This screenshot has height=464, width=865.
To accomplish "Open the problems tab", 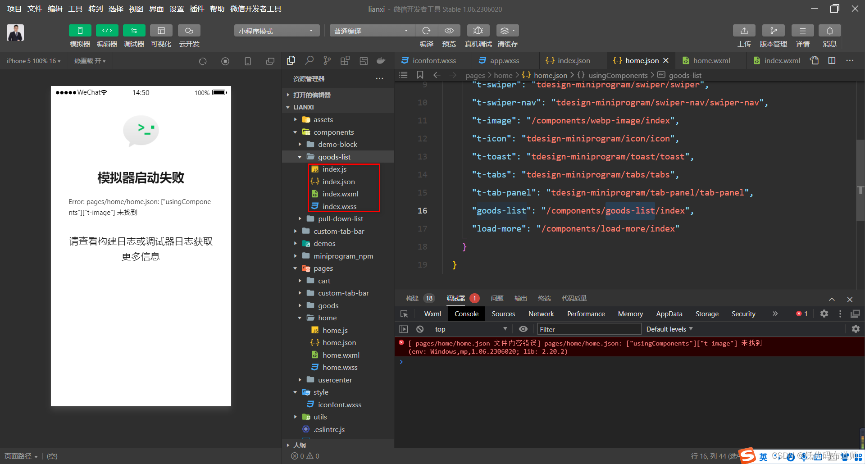I will pyautogui.click(x=497, y=298).
